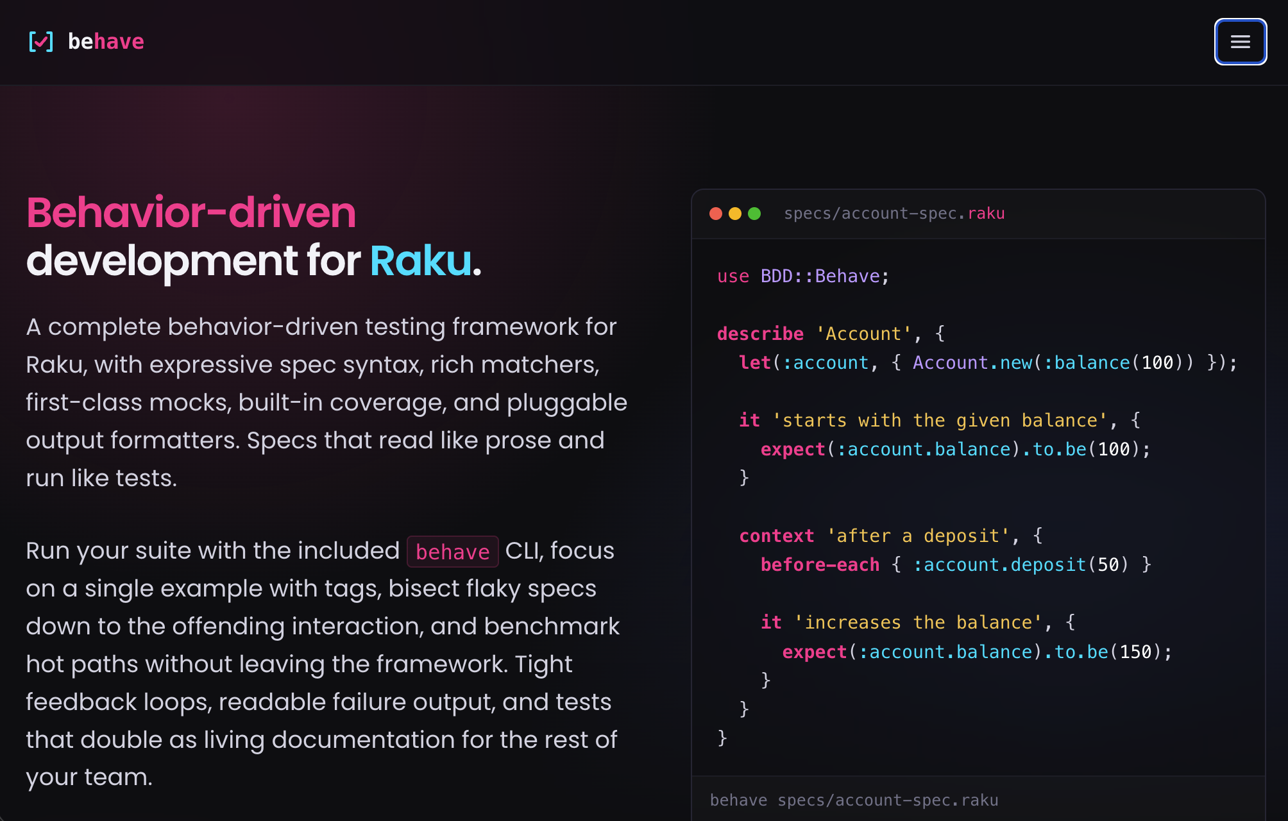Click the red window dot in code panel
Viewport: 1288px width, 821px height.
pyautogui.click(x=716, y=214)
